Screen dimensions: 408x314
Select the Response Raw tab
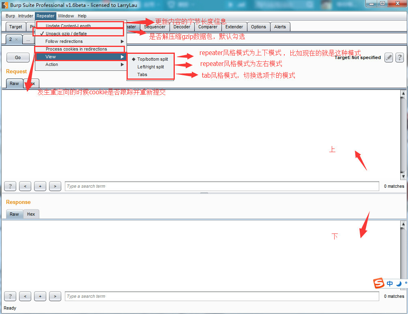click(14, 214)
